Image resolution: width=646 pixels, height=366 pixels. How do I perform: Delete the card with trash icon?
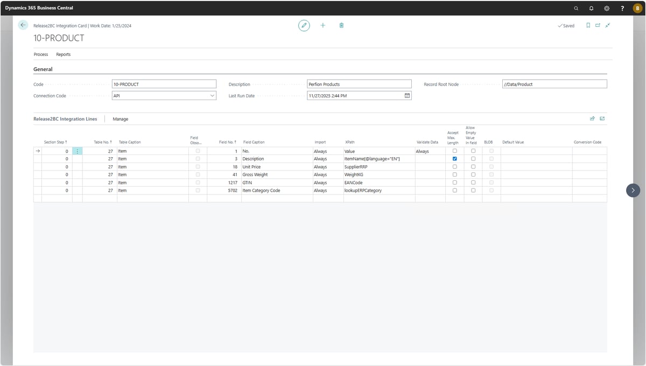pos(341,25)
